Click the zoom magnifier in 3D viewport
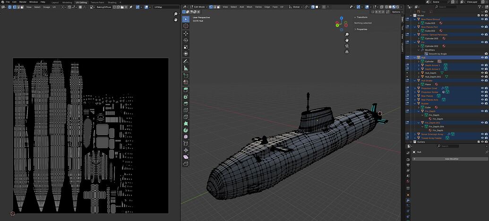This screenshot has width=489, height=221. coord(347,34)
